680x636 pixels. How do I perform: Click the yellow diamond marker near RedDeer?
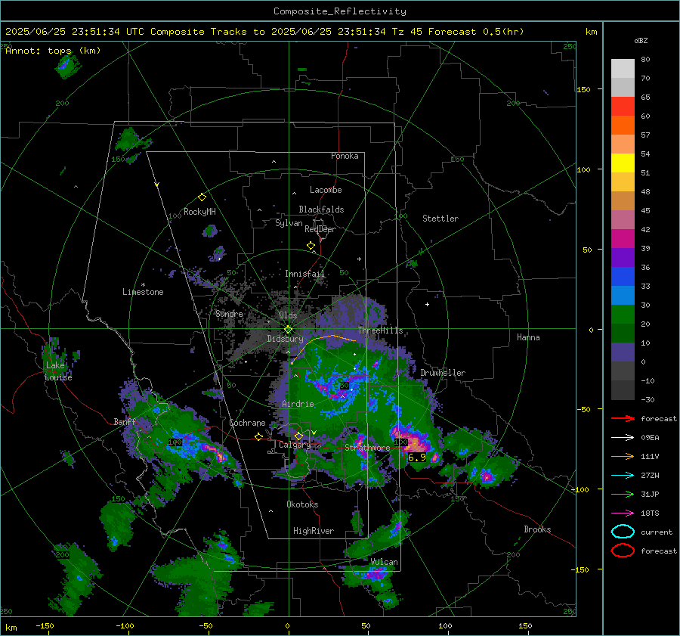point(311,245)
